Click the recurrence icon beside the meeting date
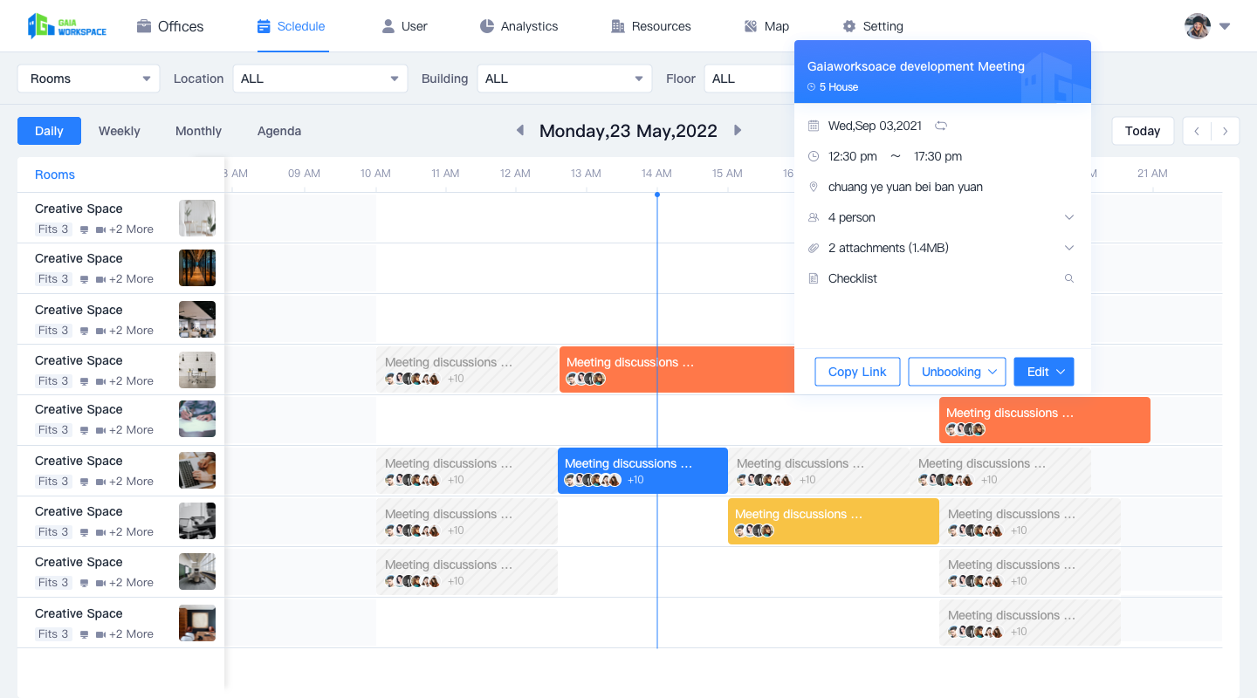The image size is (1257, 698). tap(941, 126)
